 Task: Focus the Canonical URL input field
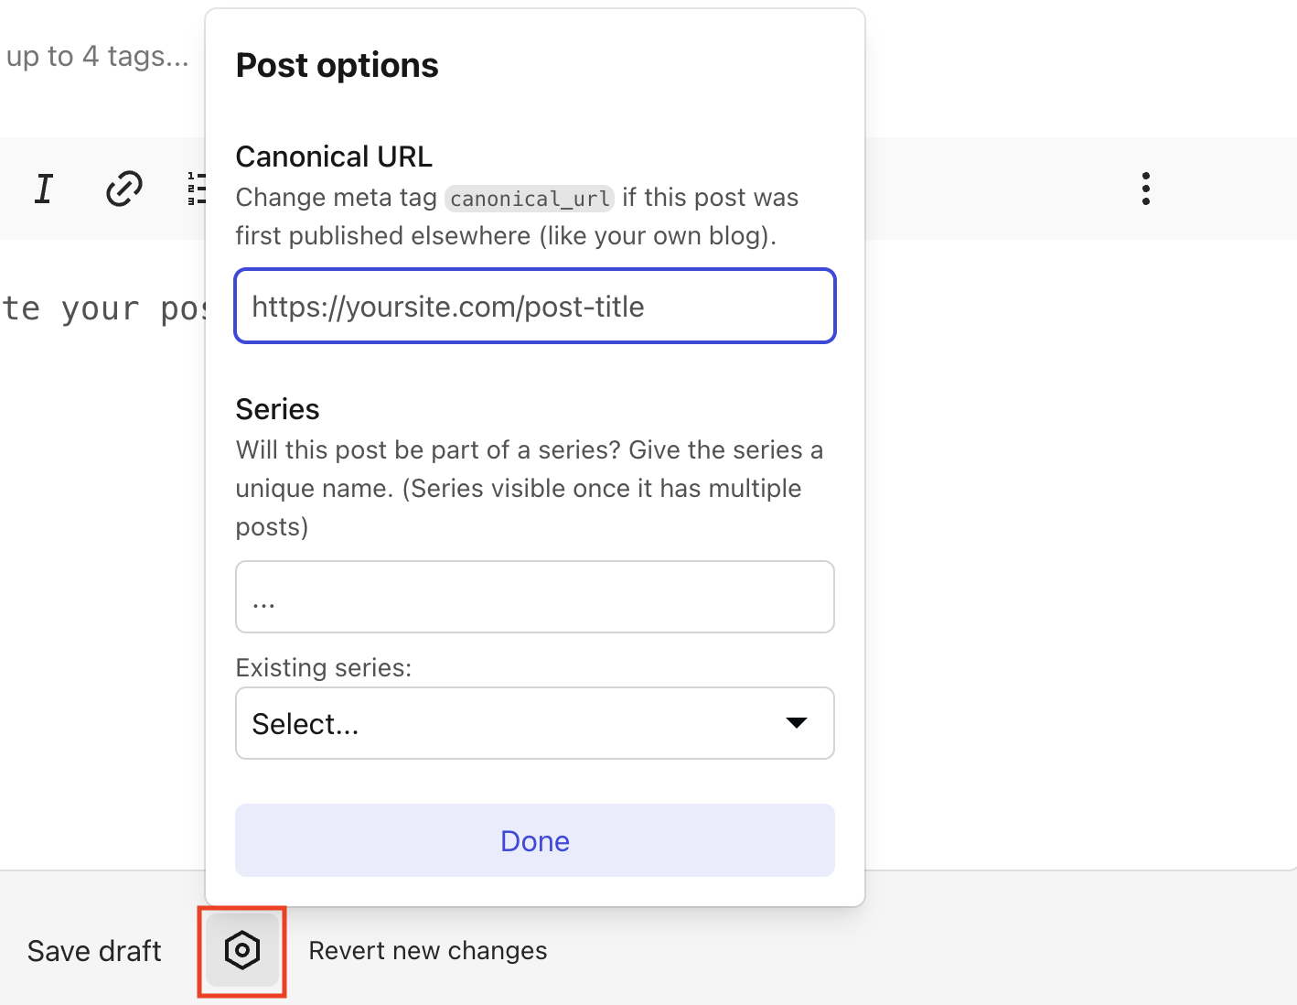point(534,307)
